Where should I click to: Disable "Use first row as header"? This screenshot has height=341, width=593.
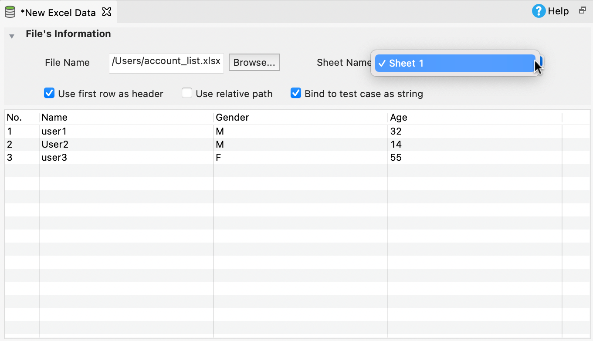point(49,93)
